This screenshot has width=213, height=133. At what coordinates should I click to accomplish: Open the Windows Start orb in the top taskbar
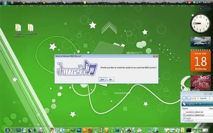(5, 2)
